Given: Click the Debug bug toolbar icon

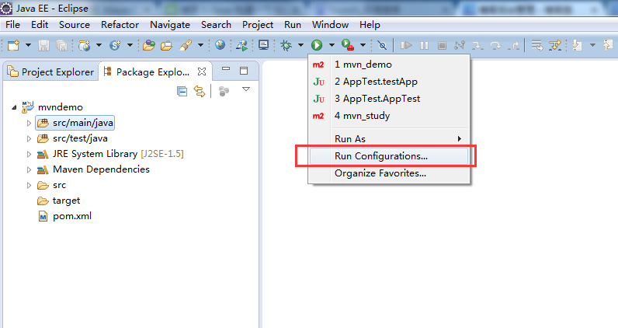Looking at the screenshot, I should click(286, 45).
